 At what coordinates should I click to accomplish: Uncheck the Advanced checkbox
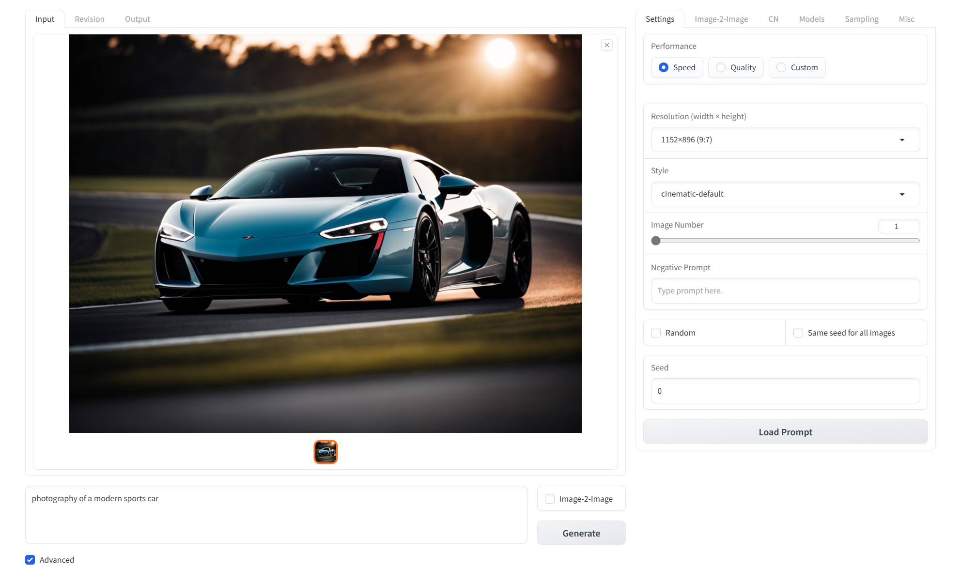[30, 560]
